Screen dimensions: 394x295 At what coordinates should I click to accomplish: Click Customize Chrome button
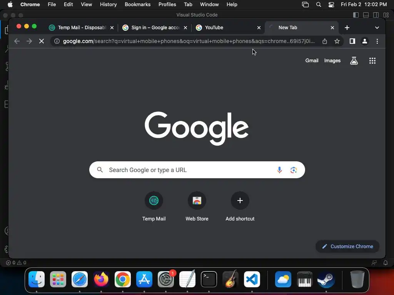pyautogui.click(x=347, y=246)
